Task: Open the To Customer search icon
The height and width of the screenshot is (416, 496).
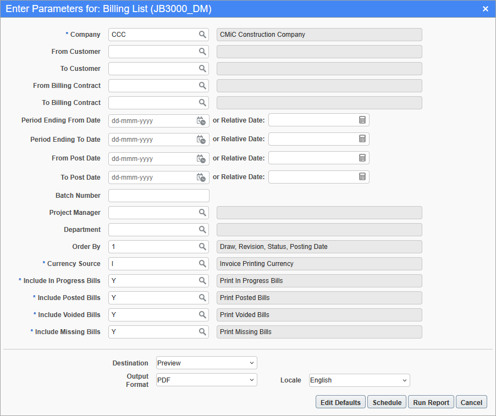Action: [x=203, y=68]
